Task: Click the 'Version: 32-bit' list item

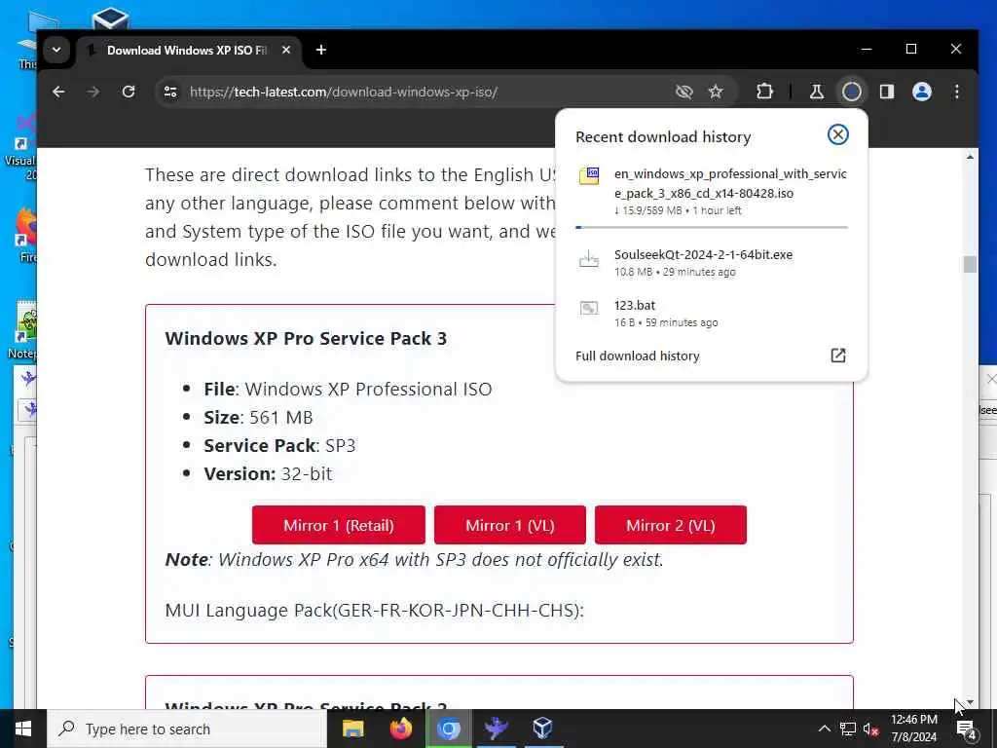Action: click(x=268, y=474)
